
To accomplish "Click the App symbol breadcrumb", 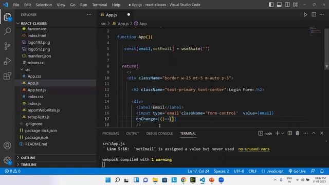I will (x=140, y=24).
